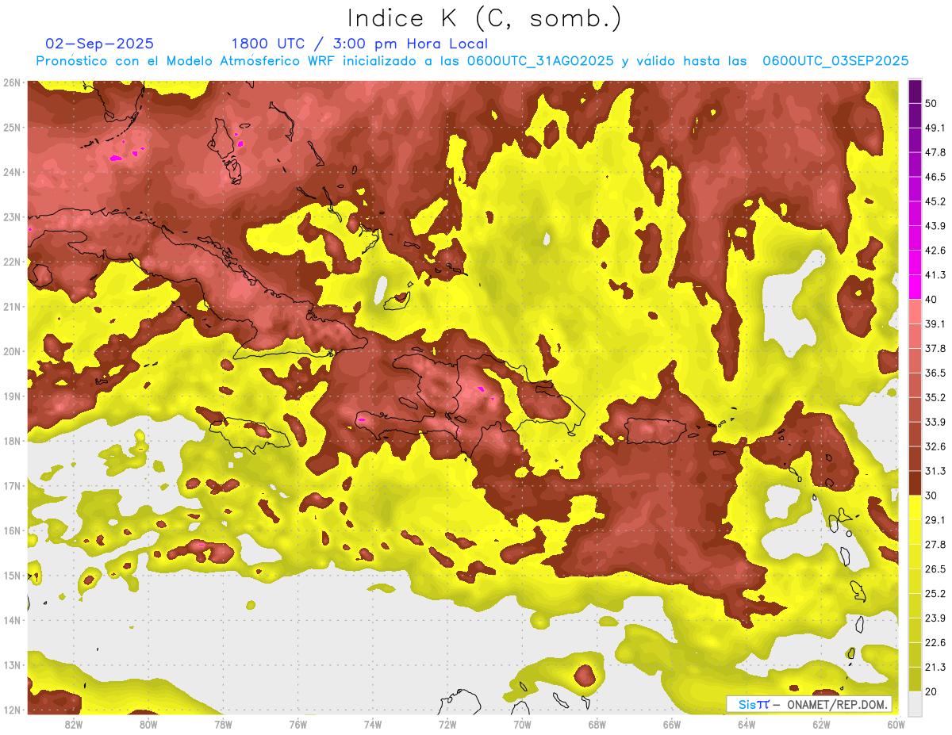The width and height of the screenshot is (952, 735).
Task: Click the latitude axis label "14N"
Action: [x=12, y=620]
